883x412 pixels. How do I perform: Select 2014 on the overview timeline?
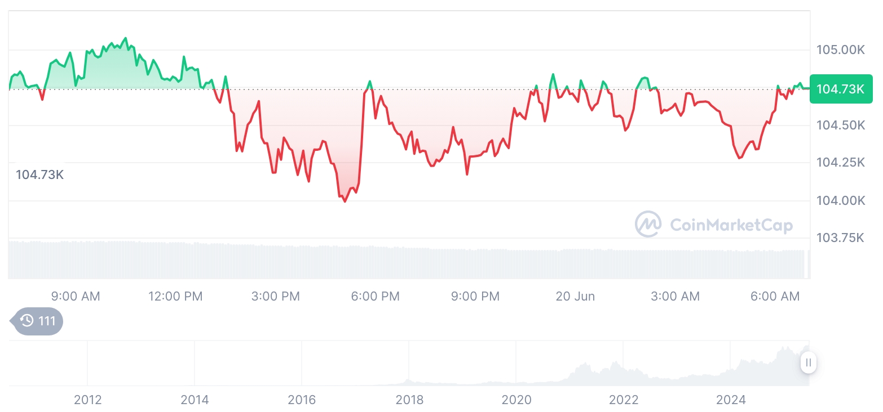click(x=195, y=400)
